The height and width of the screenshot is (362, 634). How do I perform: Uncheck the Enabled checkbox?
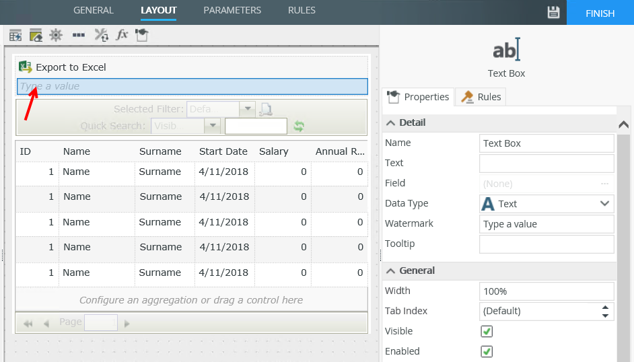pyautogui.click(x=487, y=351)
